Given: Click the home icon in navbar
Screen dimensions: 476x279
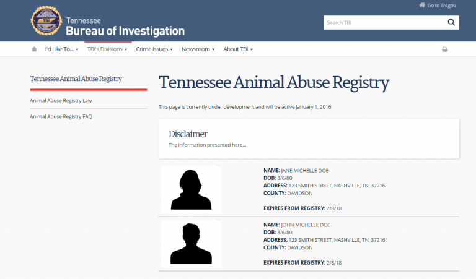Looking at the screenshot, I should point(34,49).
